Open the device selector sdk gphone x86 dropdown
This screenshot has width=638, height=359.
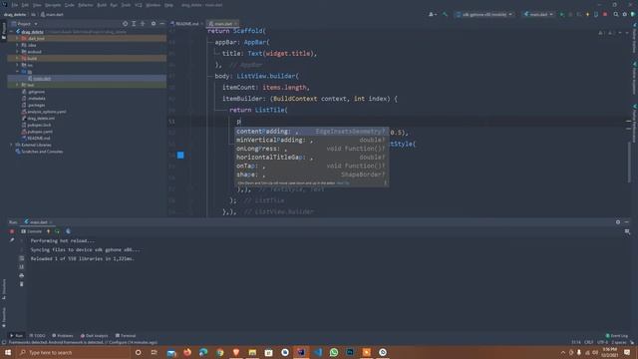tap(484, 14)
